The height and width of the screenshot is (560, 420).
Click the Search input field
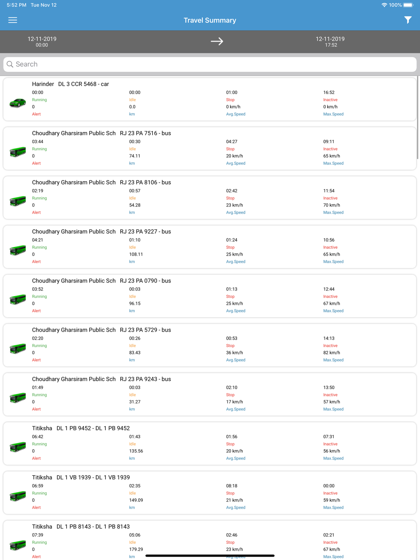(x=210, y=64)
